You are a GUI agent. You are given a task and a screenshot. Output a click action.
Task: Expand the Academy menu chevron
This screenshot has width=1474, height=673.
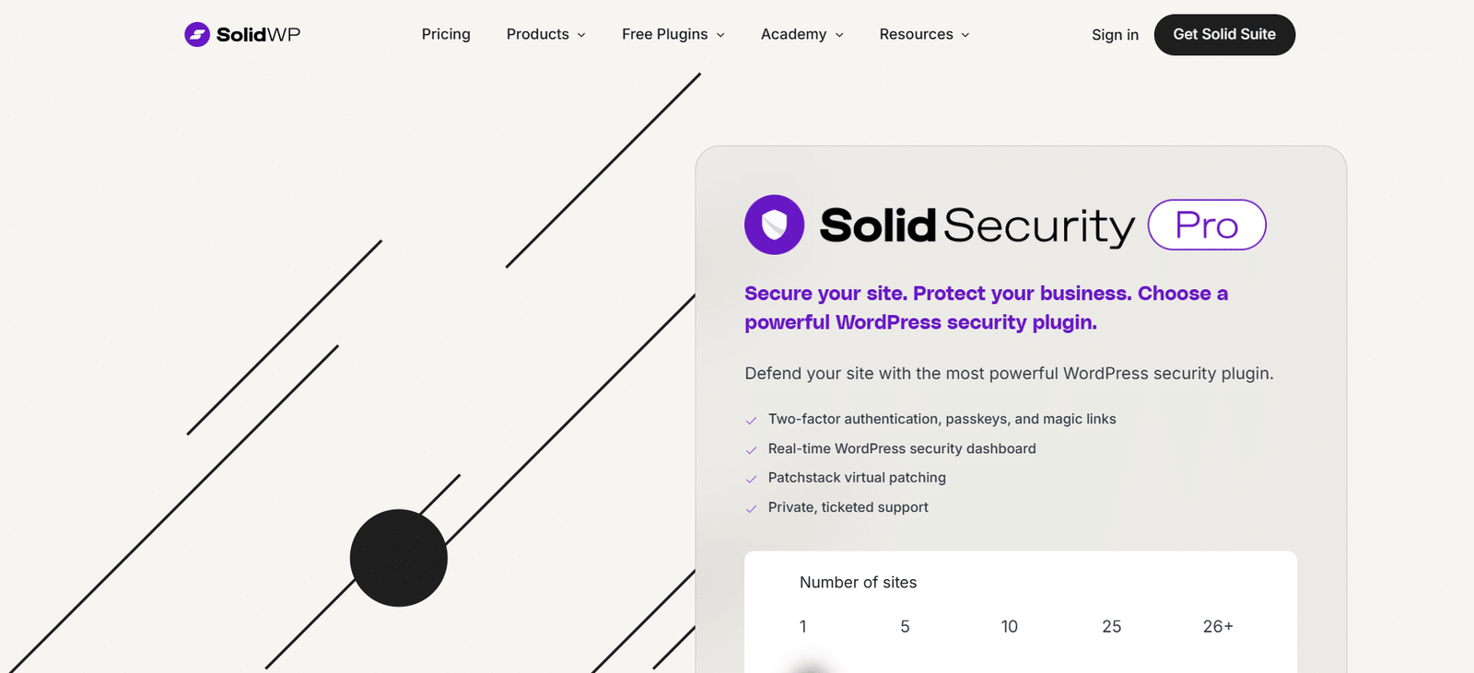click(x=839, y=35)
